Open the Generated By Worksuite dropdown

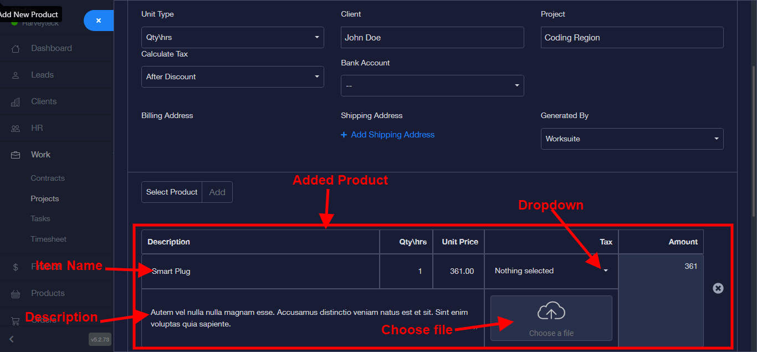coord(632,139)
